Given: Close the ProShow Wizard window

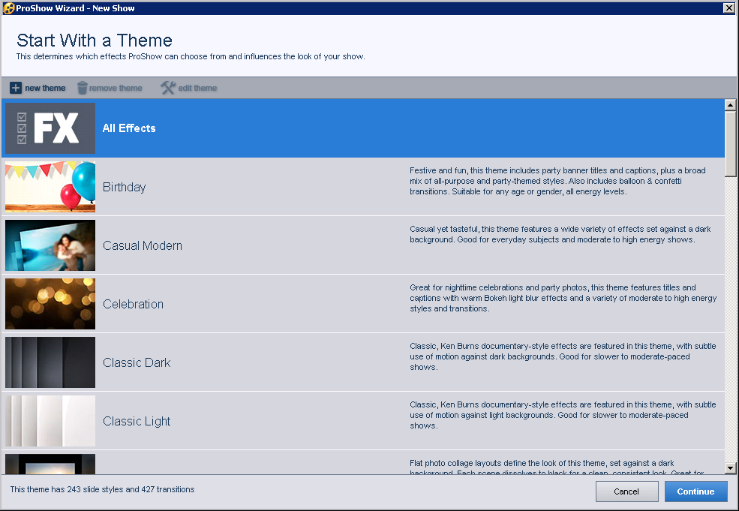Looking at the screenshot, I should click(728, 8).
